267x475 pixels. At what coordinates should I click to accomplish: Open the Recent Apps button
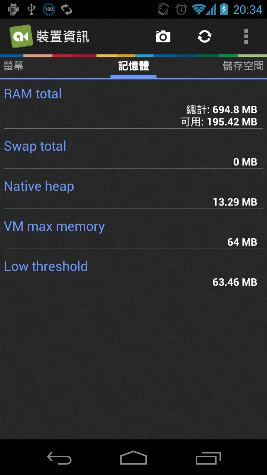pos(208,458)
